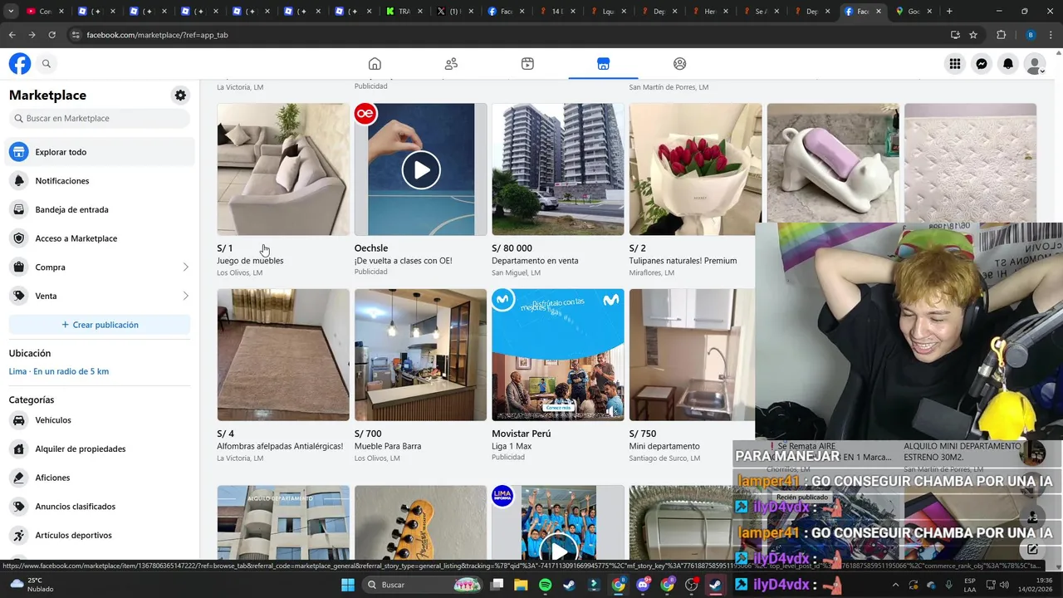Screen dimensions: 1063x598
Task: Show hidden system tray icons chevron
Action: pos(895,585)
